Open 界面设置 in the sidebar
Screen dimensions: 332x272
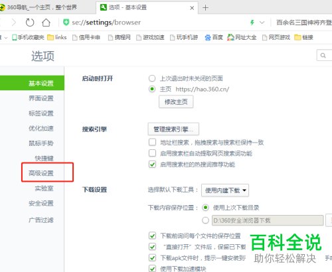tap(41, 98)
